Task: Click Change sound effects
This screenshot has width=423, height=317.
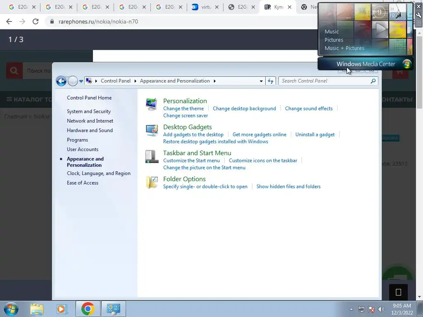Action: point(309,109)
